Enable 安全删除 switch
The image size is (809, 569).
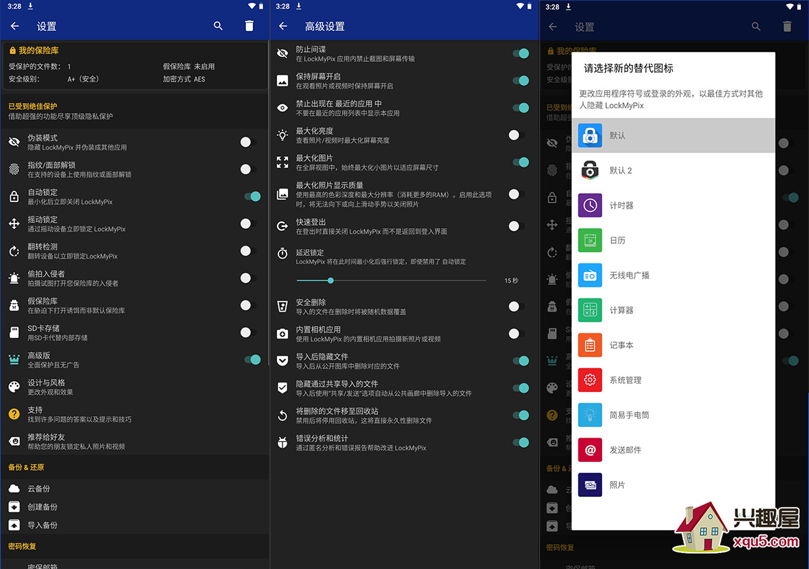click(516, 306)
